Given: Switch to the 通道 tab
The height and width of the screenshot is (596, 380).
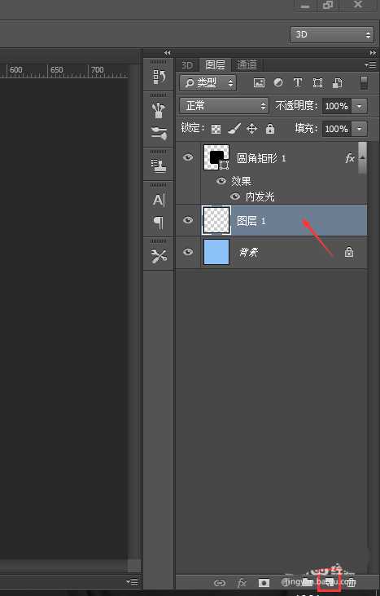Looking at the screenshot, I should [247, 65].
